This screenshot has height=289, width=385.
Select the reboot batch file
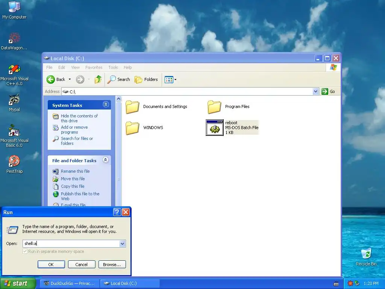pos(232,128)
